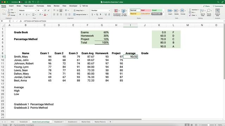Apply currency dollar format
Screen dimensions: 225x126
(x=92, y=14)
